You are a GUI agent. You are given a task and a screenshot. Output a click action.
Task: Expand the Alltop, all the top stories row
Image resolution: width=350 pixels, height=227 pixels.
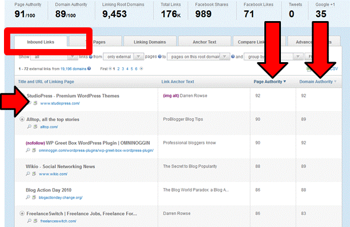(22, 119)
